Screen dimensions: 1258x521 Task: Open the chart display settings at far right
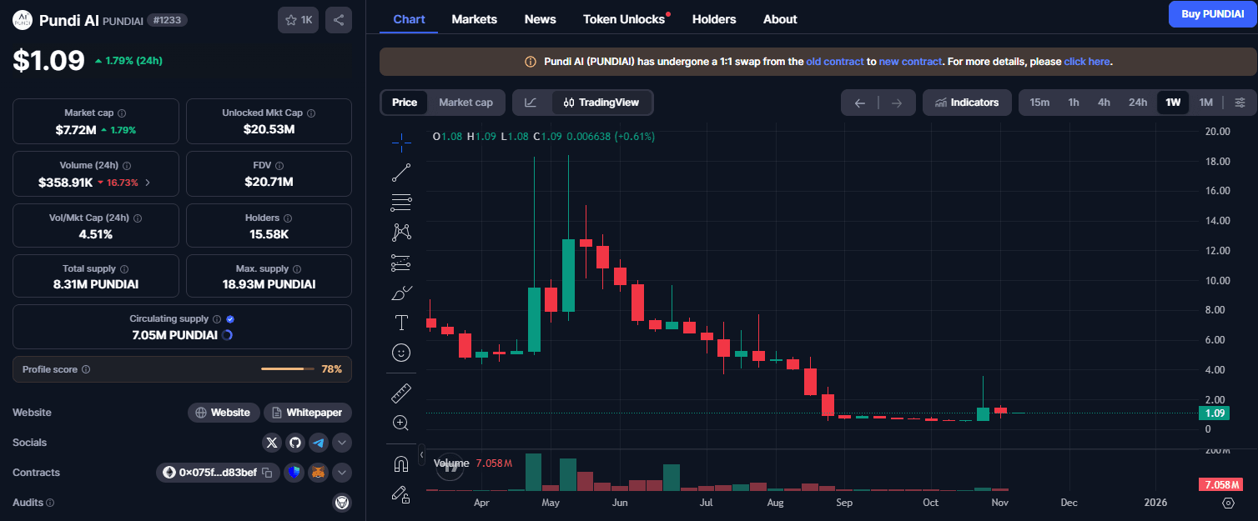click(1240, 102)
